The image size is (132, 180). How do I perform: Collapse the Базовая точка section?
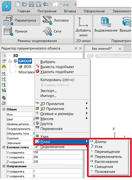(4, 147)
